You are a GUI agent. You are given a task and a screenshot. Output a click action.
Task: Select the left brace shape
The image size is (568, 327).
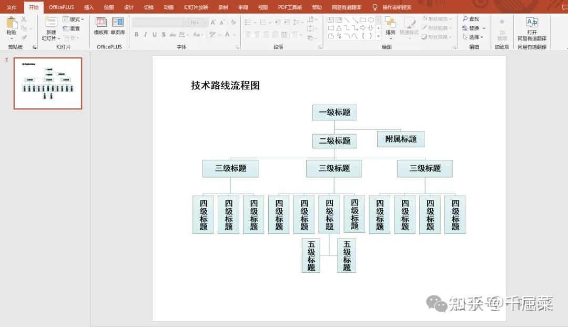362,36
